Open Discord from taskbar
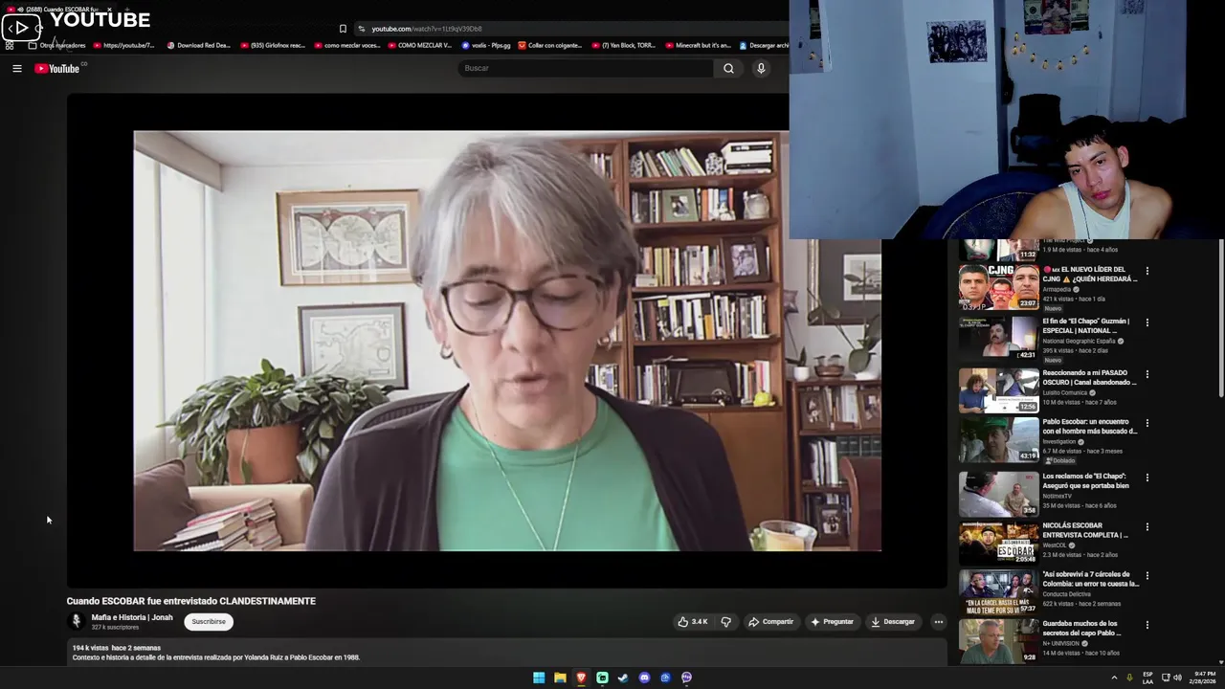 tap(644, 678)
